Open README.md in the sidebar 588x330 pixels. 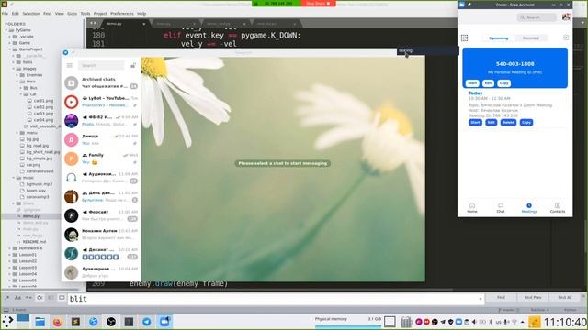pos(34,242)
